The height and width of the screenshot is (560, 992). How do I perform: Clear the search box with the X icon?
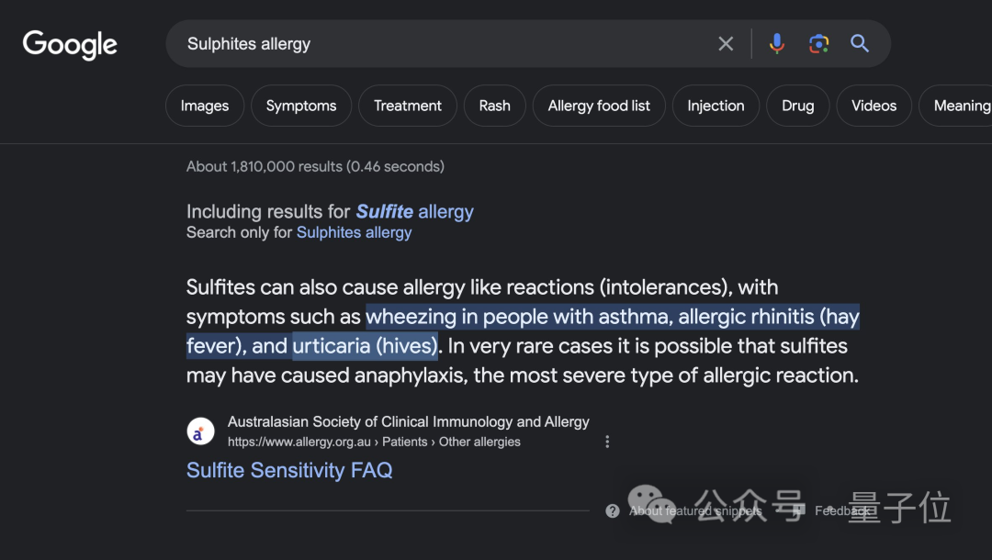pos(726,44)
